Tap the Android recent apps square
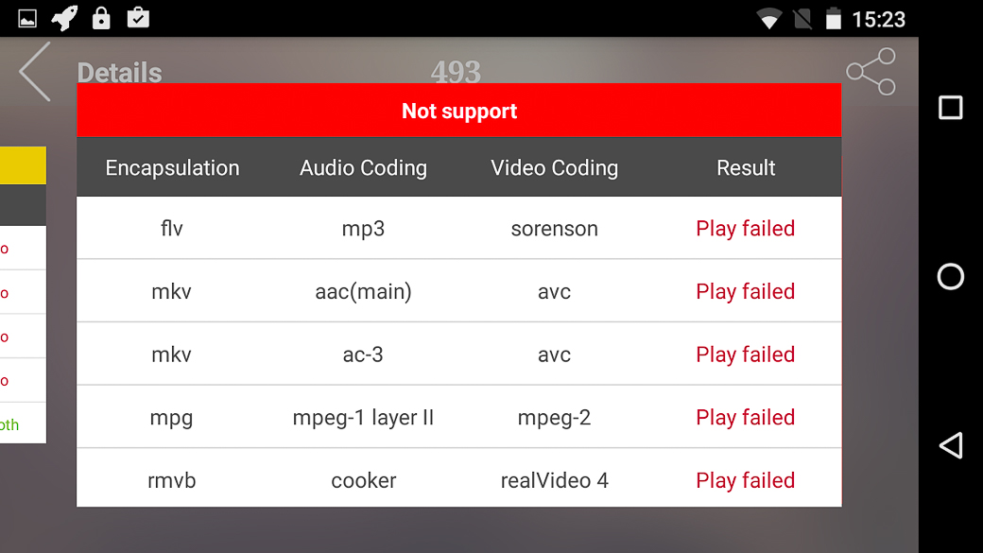Viewport: 983px width, 553px height. point(951,107)
